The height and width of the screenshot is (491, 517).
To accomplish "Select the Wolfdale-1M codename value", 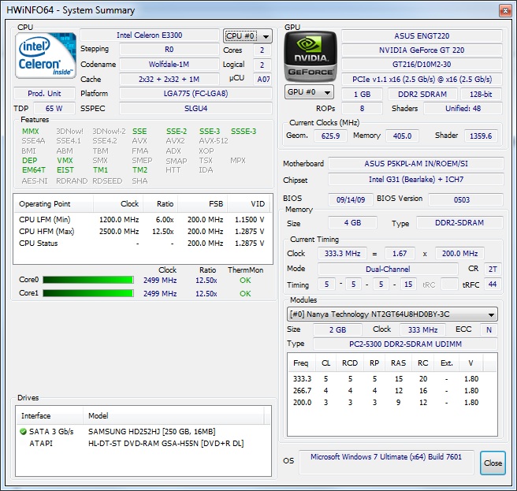I will click(x=169, y=65).
